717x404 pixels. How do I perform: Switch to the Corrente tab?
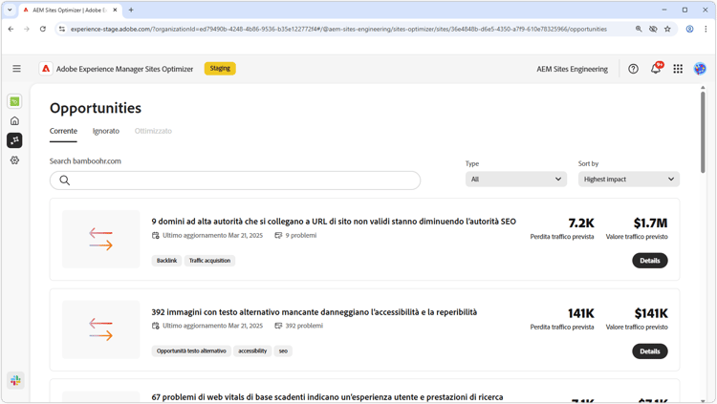tap(63, 131)
